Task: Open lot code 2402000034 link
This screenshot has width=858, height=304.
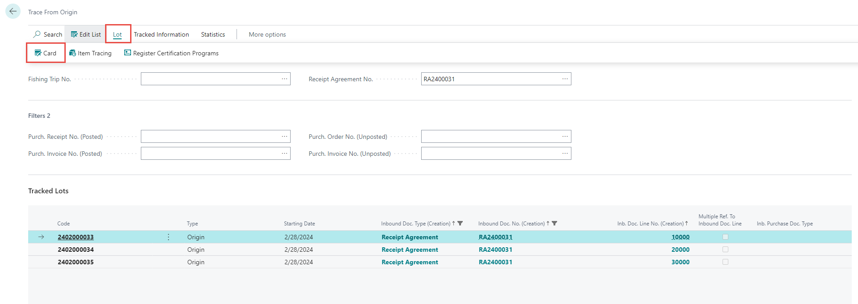Action: 76,250
